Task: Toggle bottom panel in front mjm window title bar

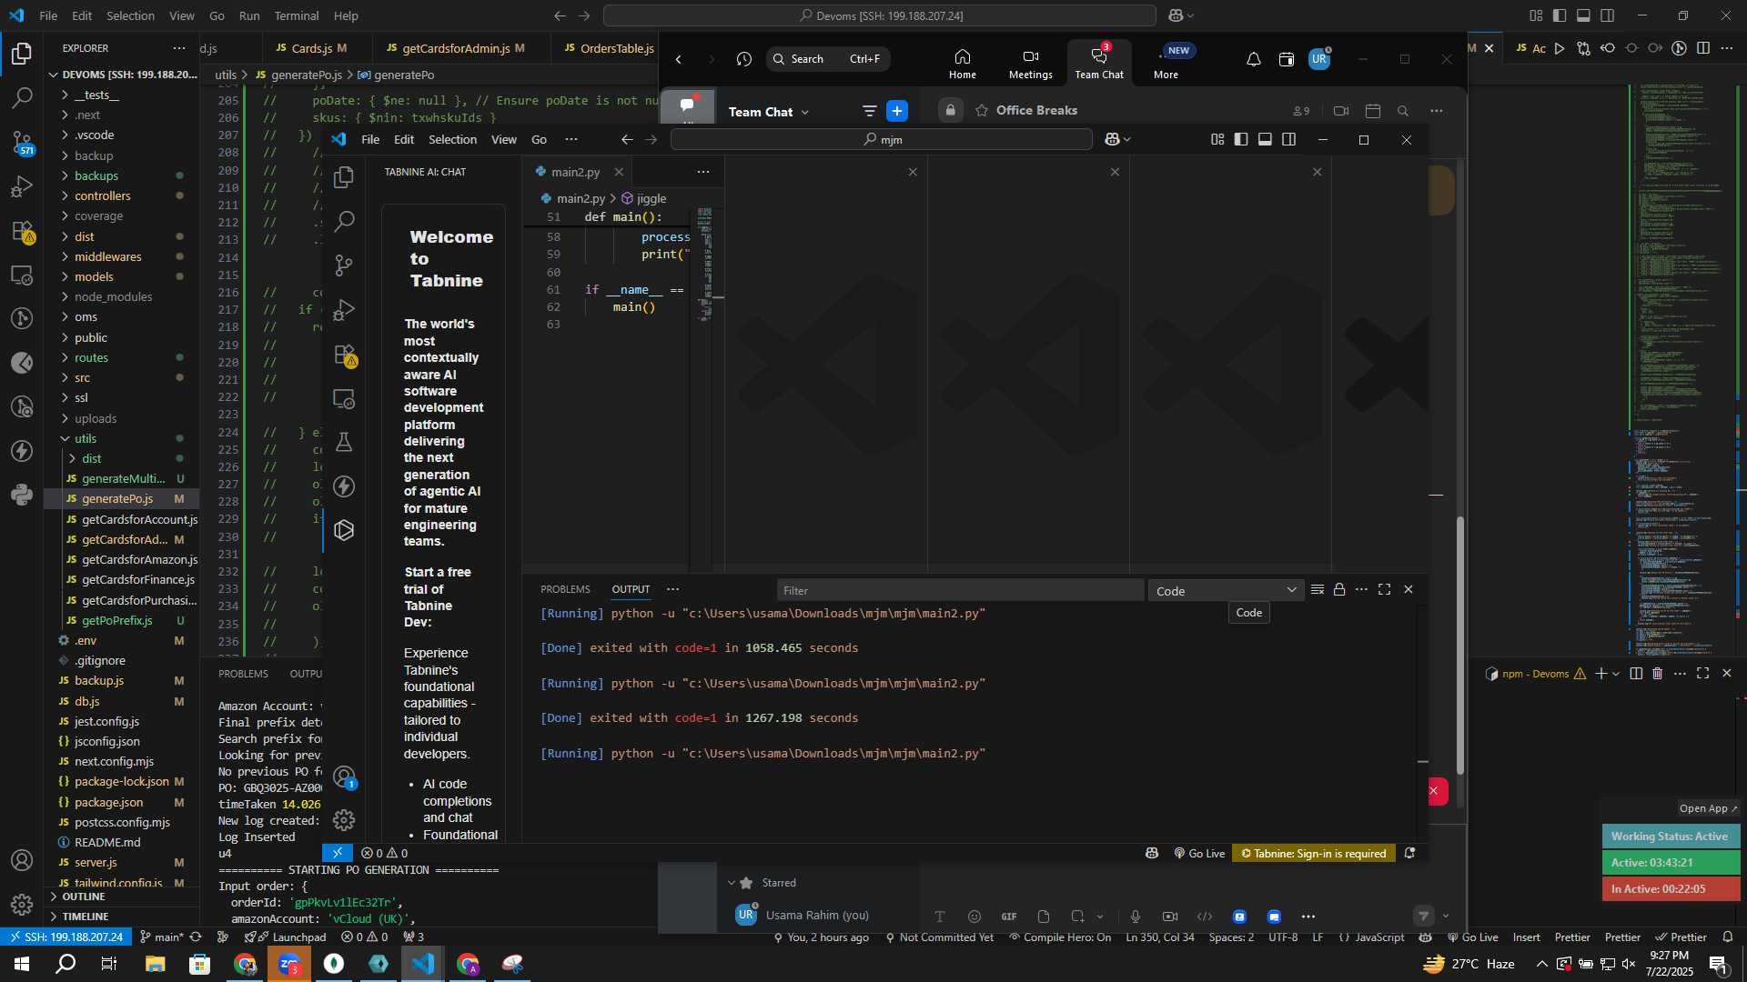Action: [x=1265, y=139]
